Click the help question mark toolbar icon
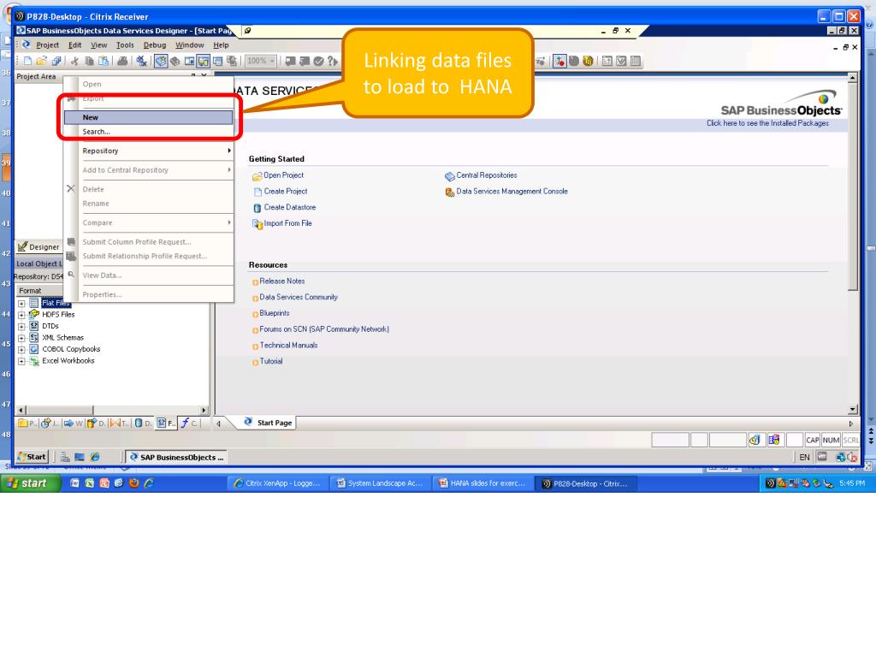Viewport: 876px width, 657px height. (333, 61)
